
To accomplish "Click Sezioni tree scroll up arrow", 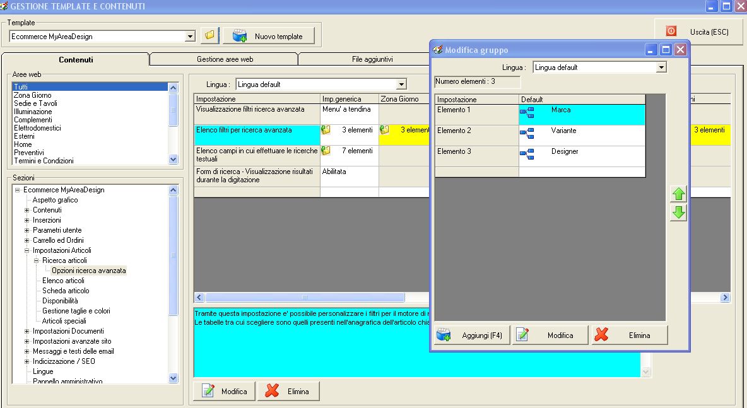I will click(x=173, y=190).
